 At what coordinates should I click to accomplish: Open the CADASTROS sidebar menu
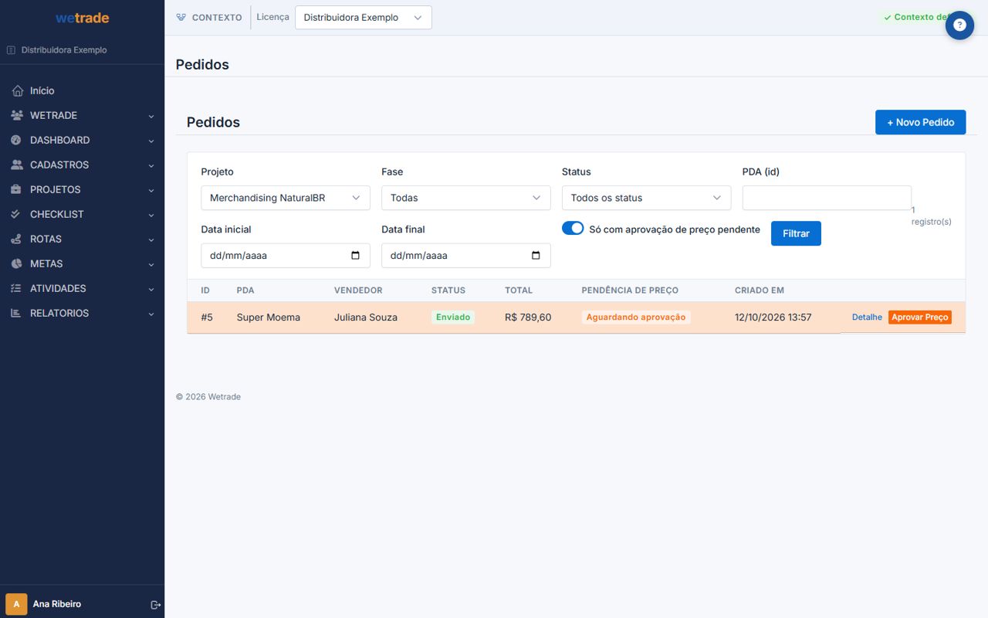[x=83, y=165]
